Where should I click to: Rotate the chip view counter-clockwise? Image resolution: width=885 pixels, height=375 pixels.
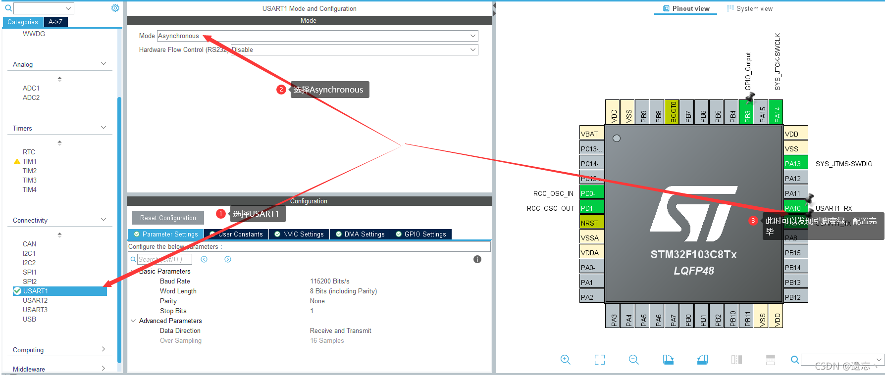pos(702,360)
